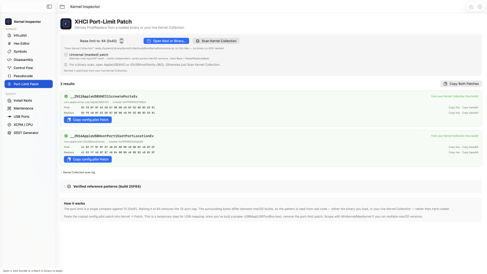Click the info icon beside binary scan hint
This screenshot has width=487, height=274.
pos(66,65)
